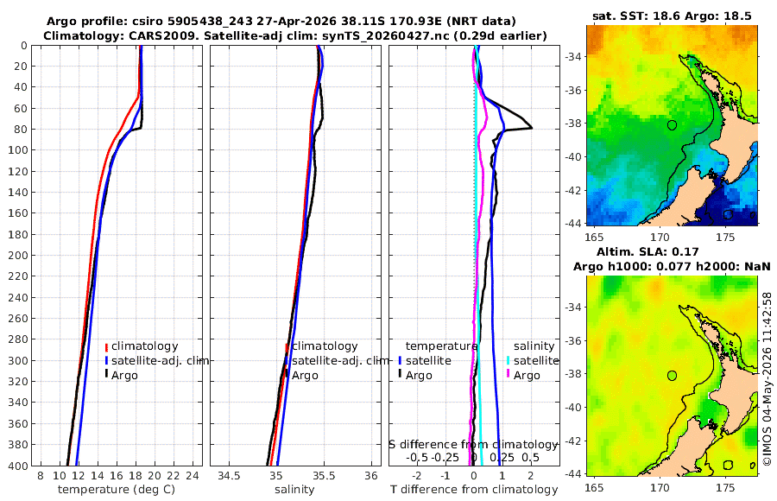Click blue satellite-adj. clim swatch in temperature legend
This screenshot has height=501, width=777.
106,361
